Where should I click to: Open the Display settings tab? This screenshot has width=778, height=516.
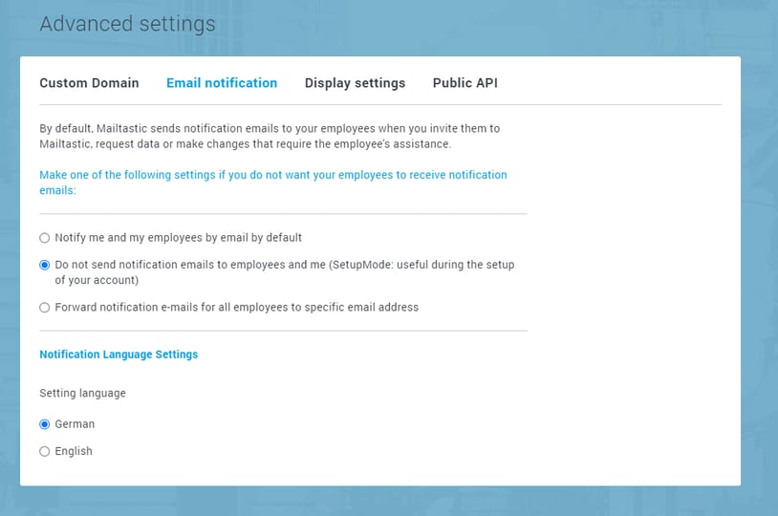point(355,83)
